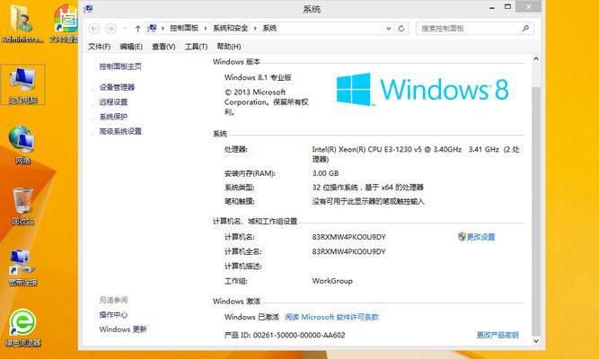
Task: Open the 回收站 recycle bin icon
Action: tap(22, 206)
